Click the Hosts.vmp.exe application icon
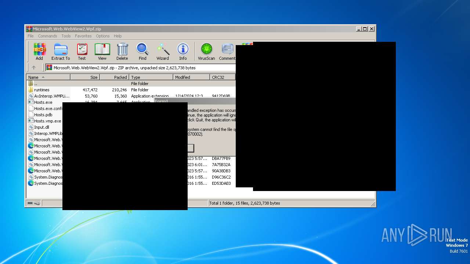This screenshot has height=264, width=470. (x=31, y=121)
